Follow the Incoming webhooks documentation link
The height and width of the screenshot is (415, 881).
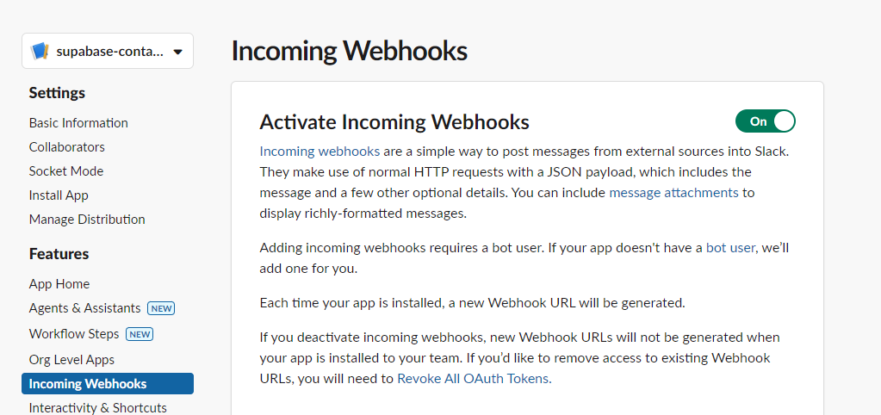coord(320,152)
